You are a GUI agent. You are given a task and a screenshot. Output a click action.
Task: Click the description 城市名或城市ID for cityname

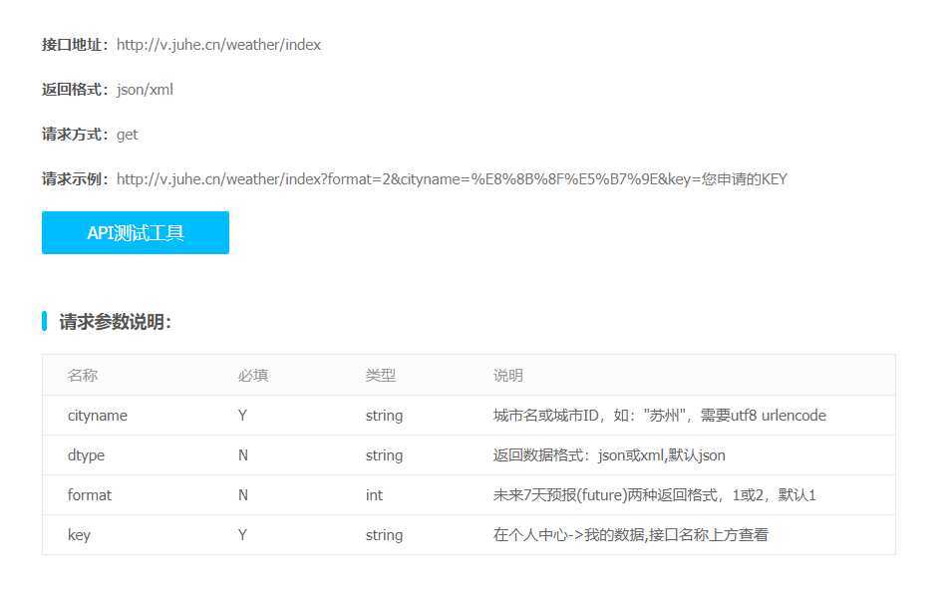659,416
